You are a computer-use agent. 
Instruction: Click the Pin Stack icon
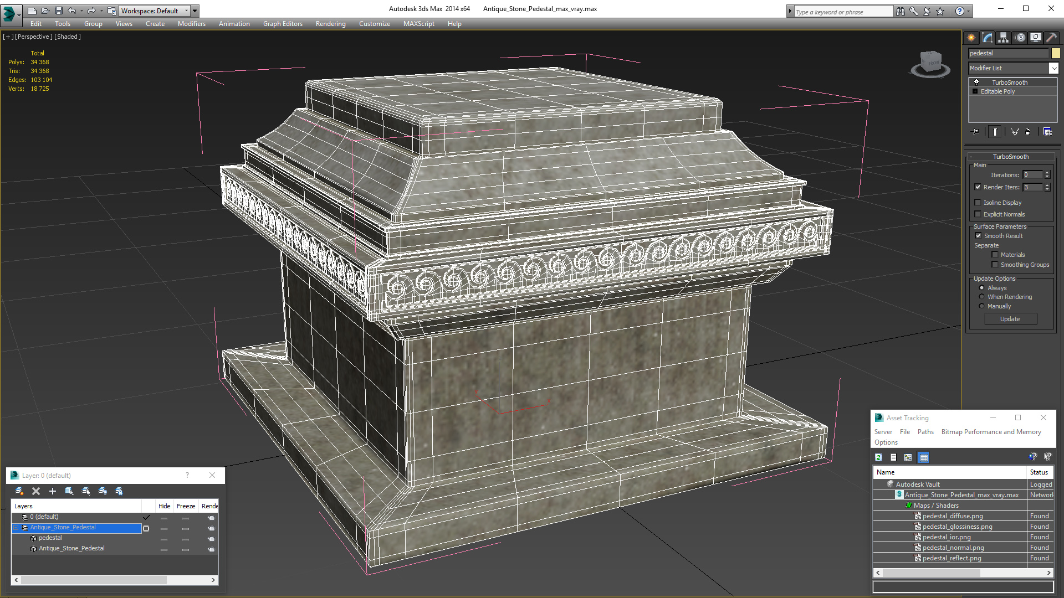976,132
